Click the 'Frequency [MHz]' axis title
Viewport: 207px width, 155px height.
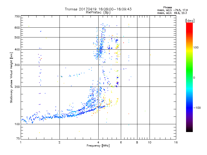coord(98,146)
